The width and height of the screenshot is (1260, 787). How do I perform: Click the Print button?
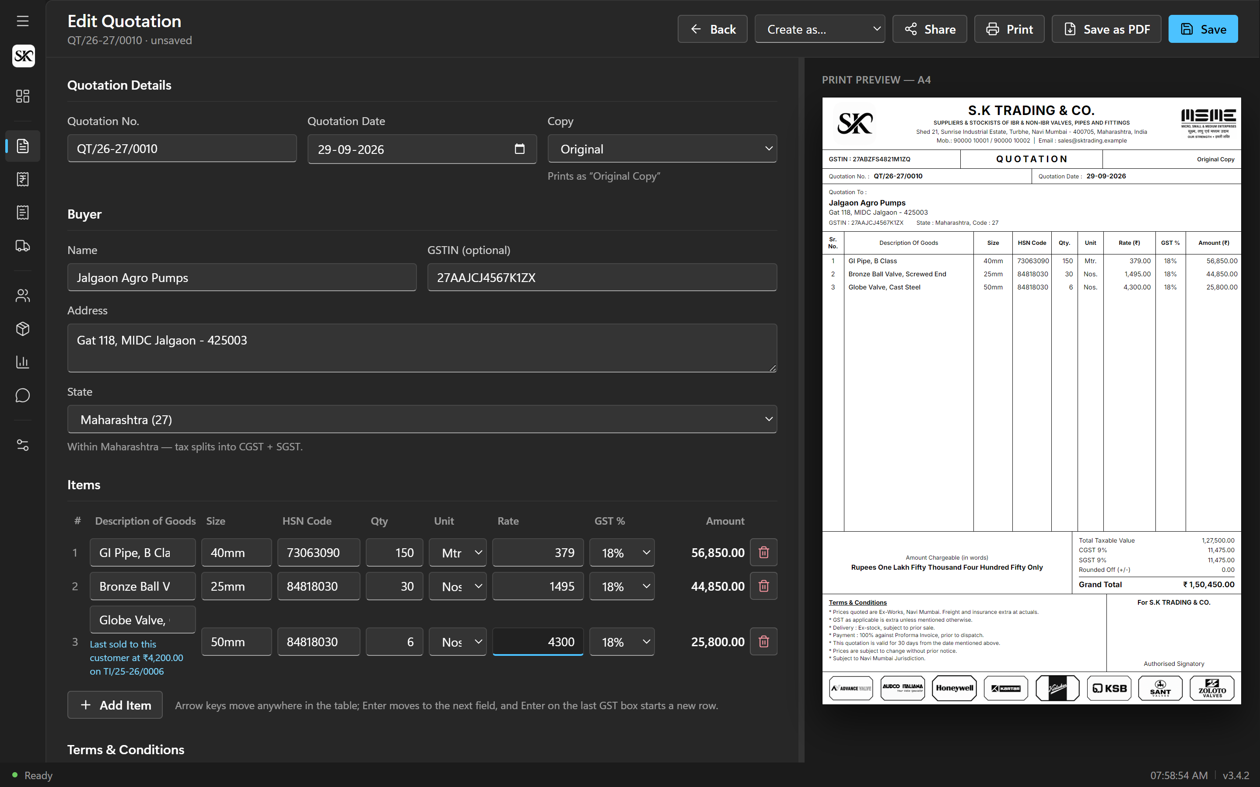(1009, 29)
